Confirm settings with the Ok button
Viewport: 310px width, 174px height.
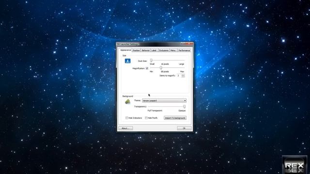184,128
